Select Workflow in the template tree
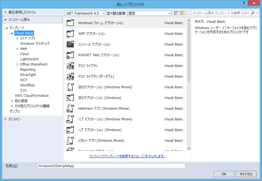 pyautogui.click(x=27, y=85)
